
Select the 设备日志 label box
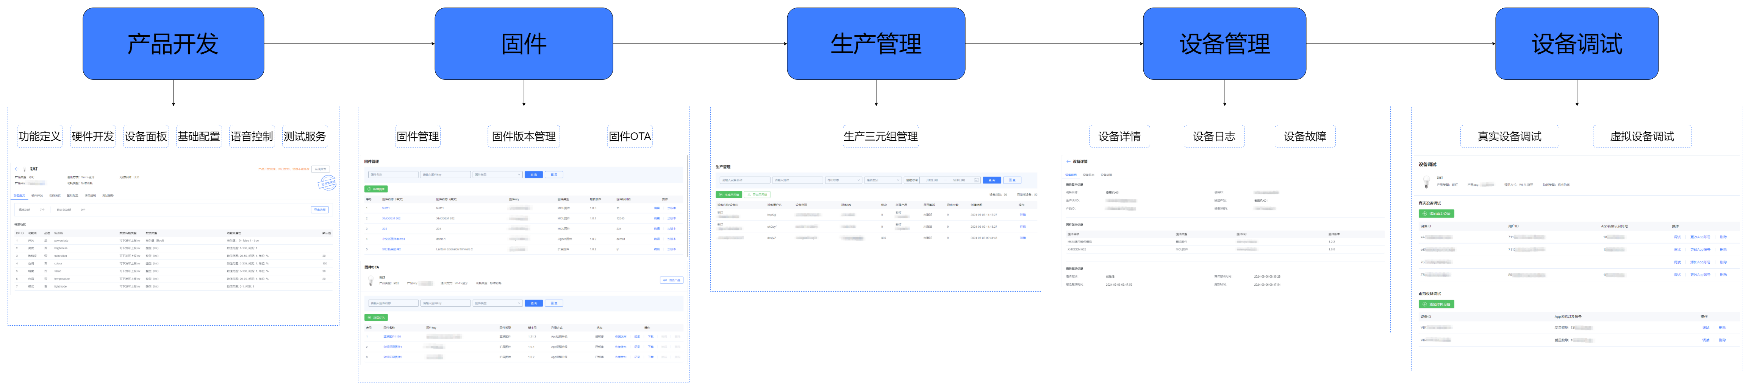click(x=1214, y=136)
